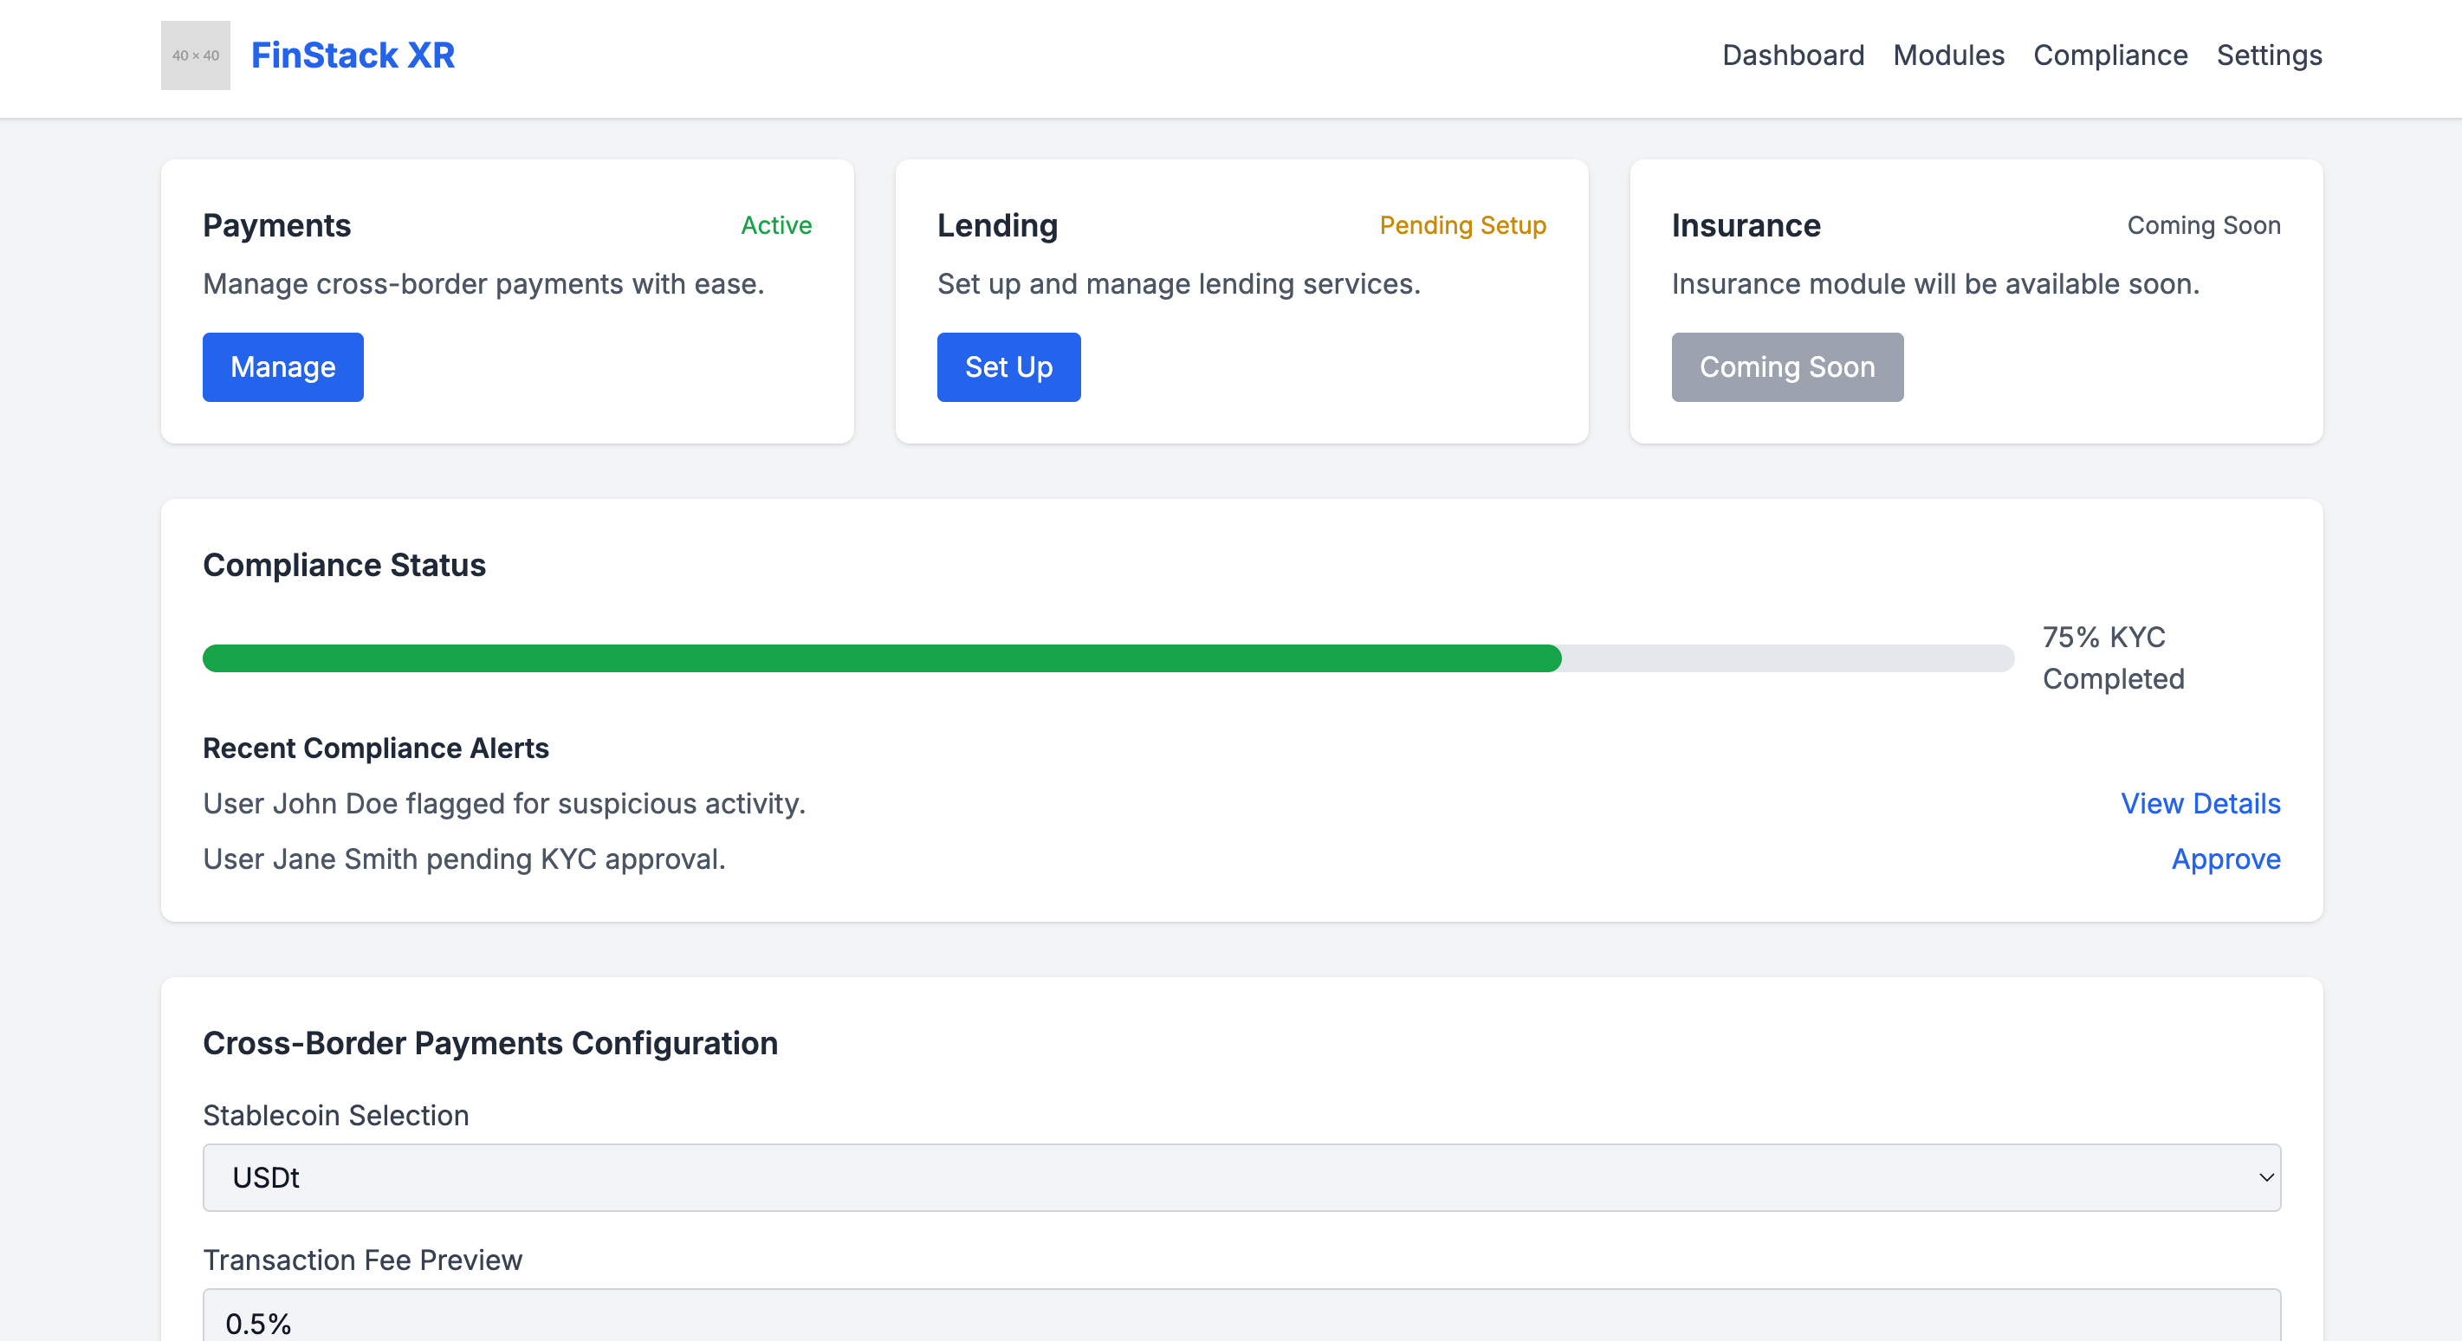The height and width of the screenshot is (1341, 2462).
Task: Click the disabled Coming Soon insurance button
Action: point(1786,367)
